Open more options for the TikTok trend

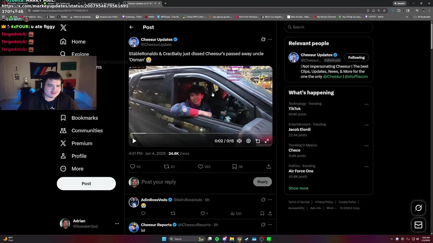366,104
